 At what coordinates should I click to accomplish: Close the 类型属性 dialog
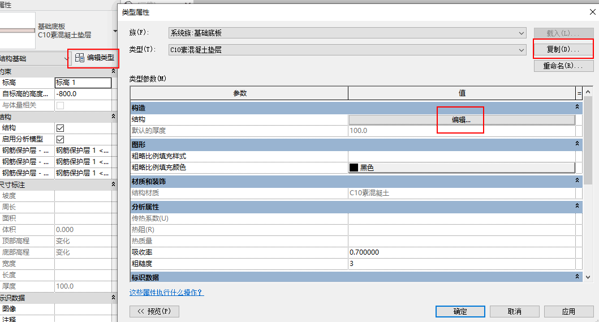[x=592, y=12]
